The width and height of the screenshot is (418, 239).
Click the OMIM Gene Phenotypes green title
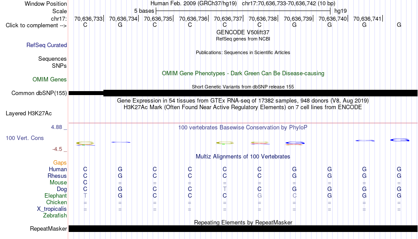(243, 74)
